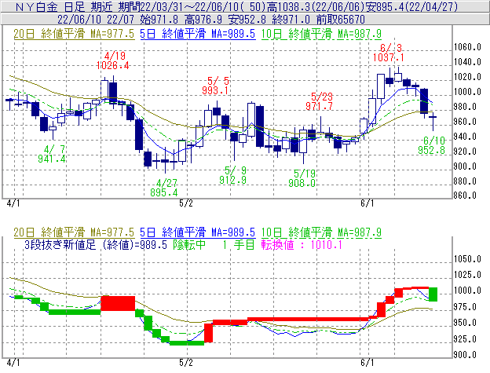
Task: Click the 1060.0 price axis label
Action: 467,47
